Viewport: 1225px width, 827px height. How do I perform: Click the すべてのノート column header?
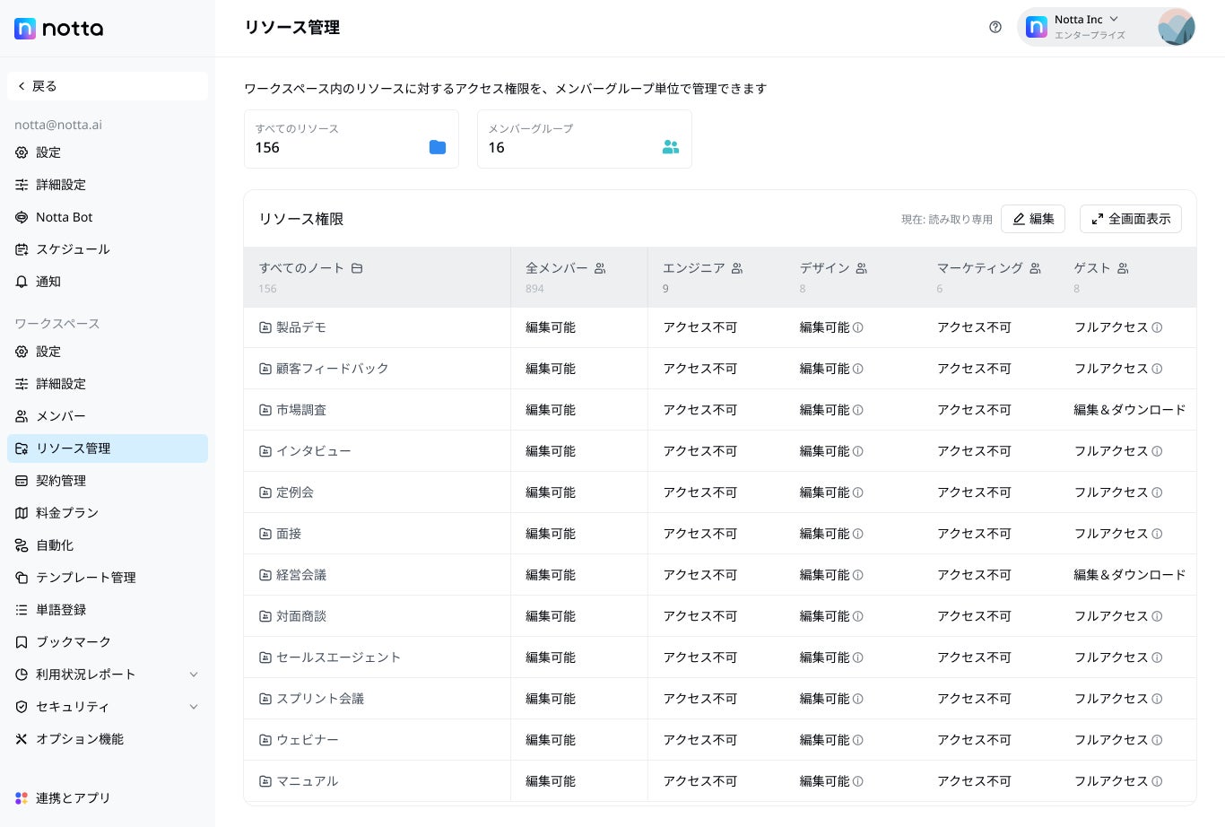click(378, 277)
